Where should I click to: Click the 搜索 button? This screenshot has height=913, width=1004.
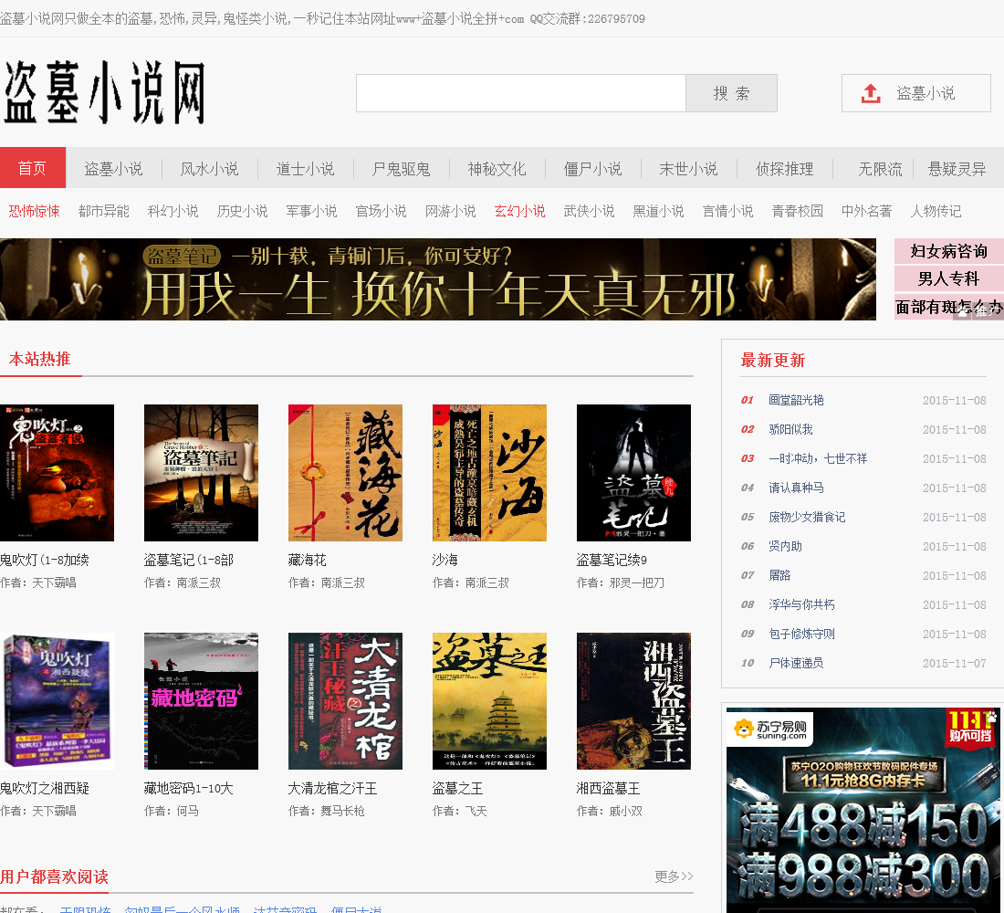click(731, 93)
